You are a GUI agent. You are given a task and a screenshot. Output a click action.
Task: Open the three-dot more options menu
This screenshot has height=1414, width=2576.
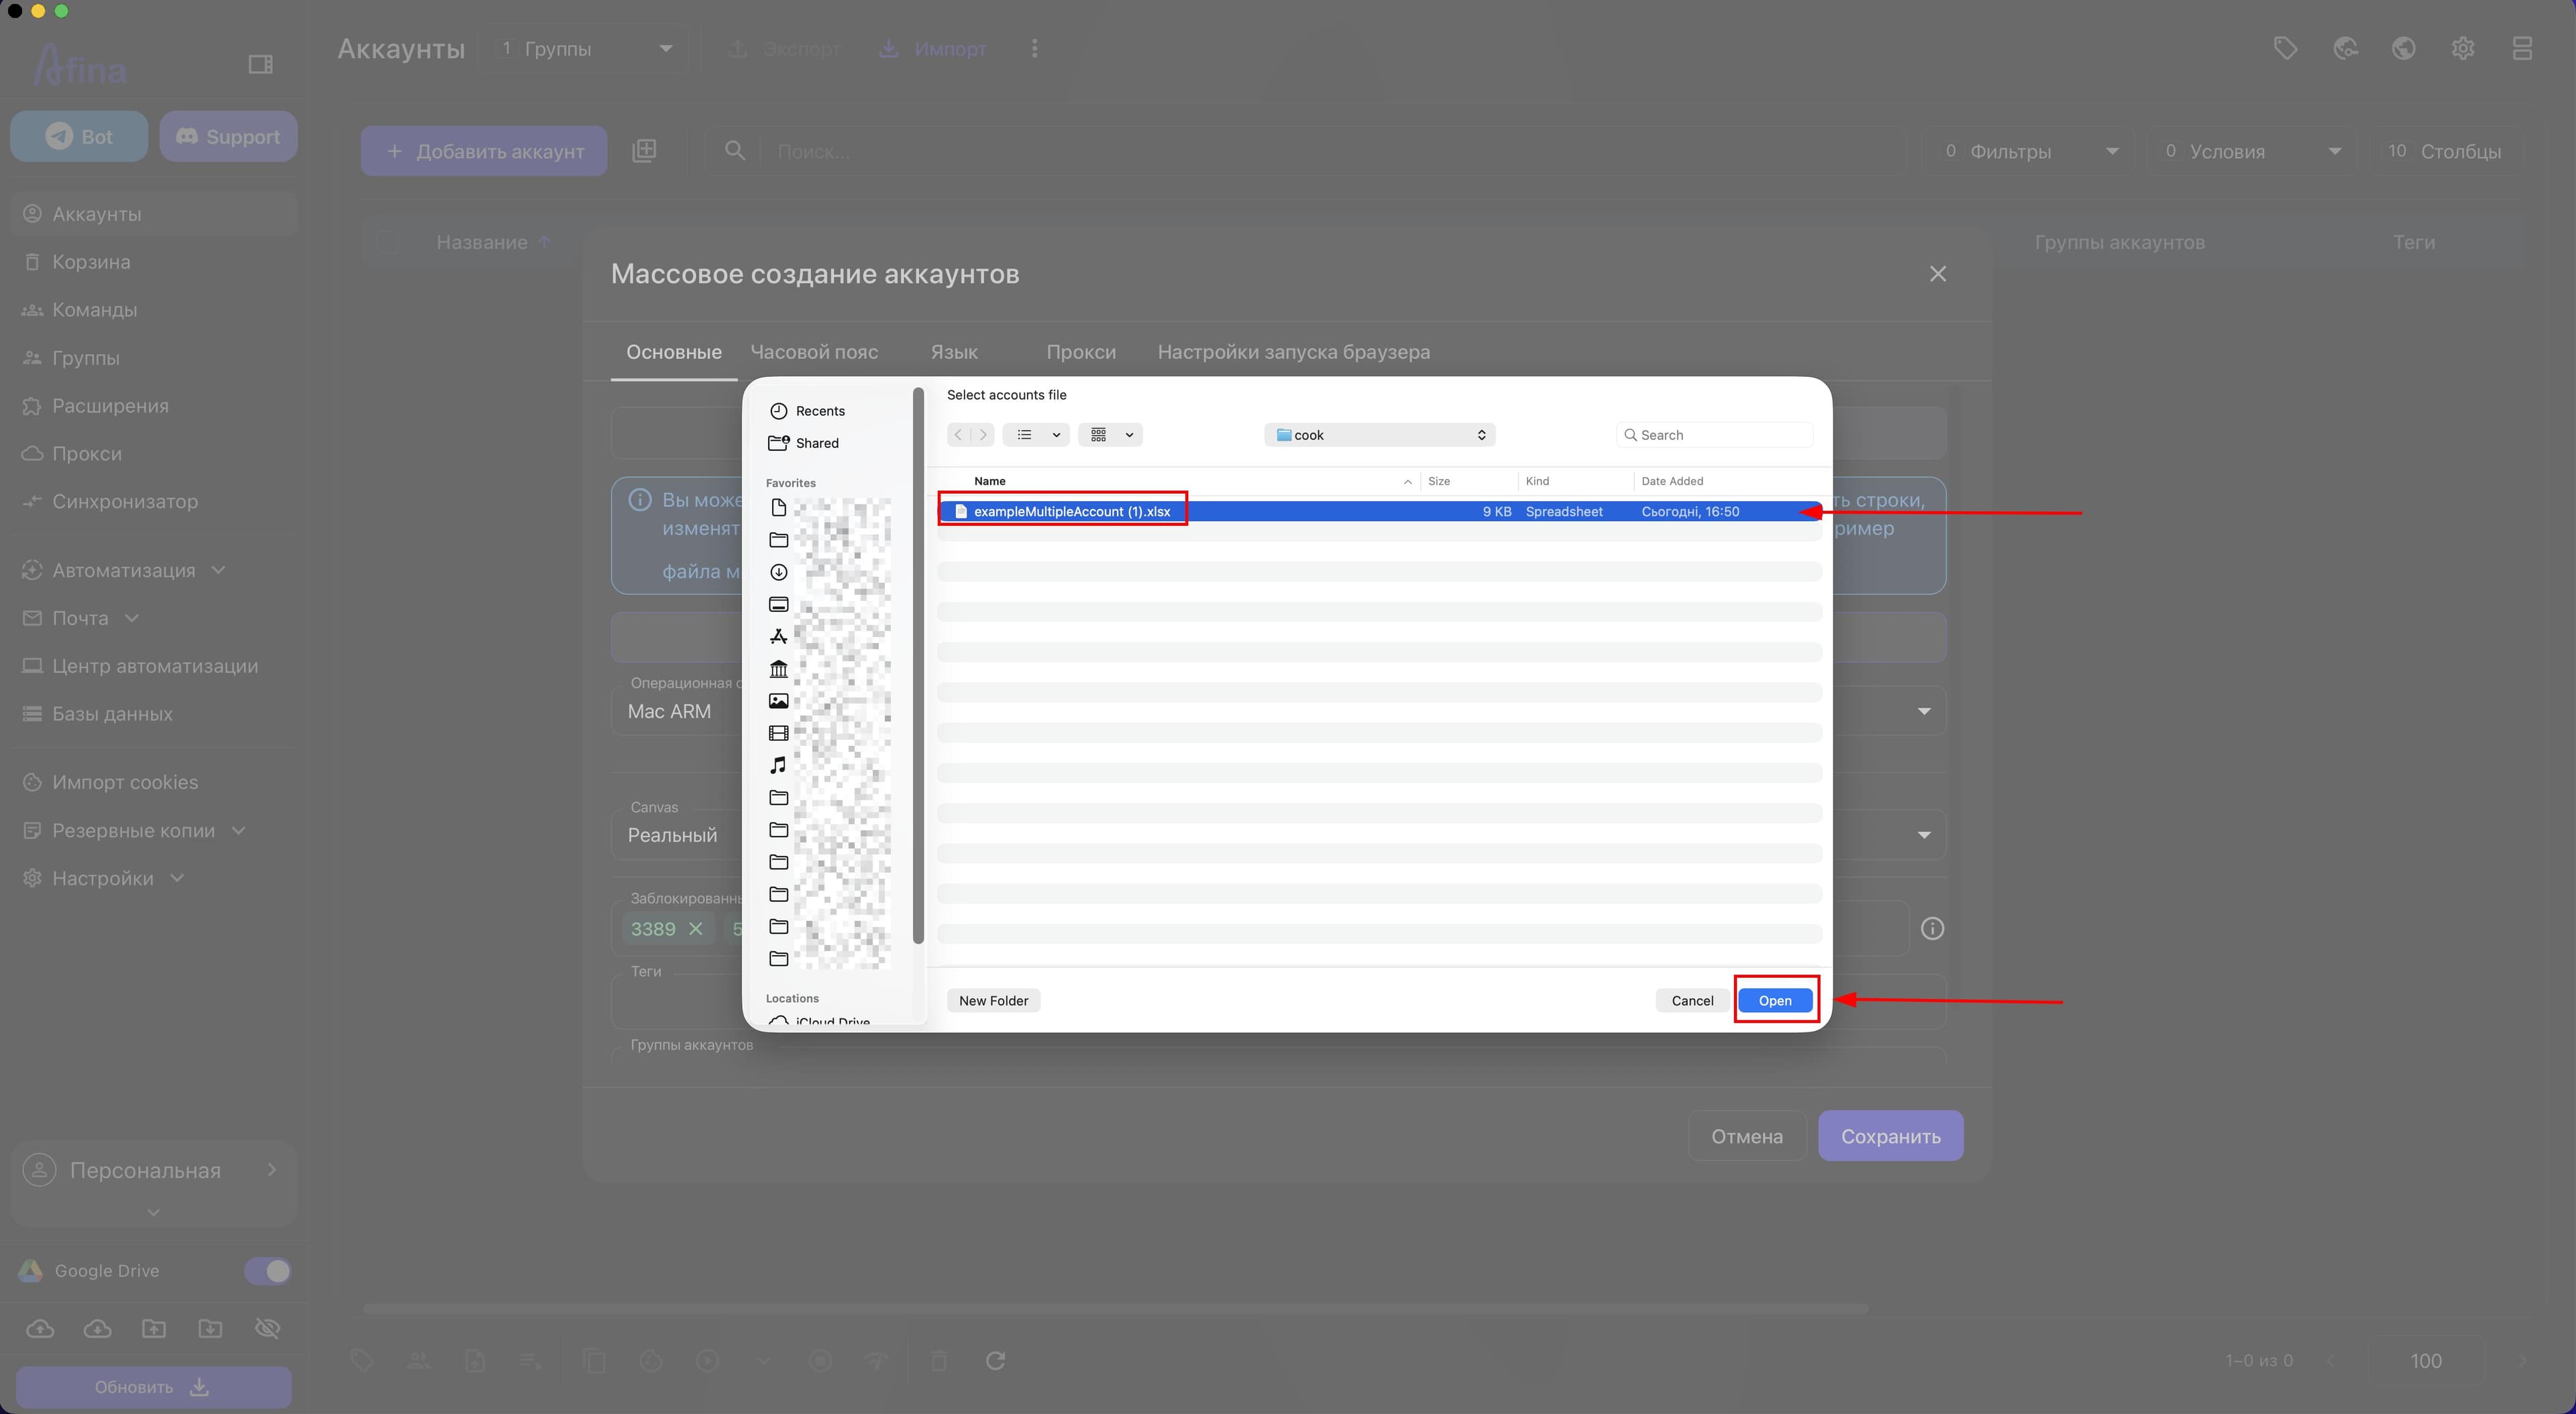pos(1035,48)
